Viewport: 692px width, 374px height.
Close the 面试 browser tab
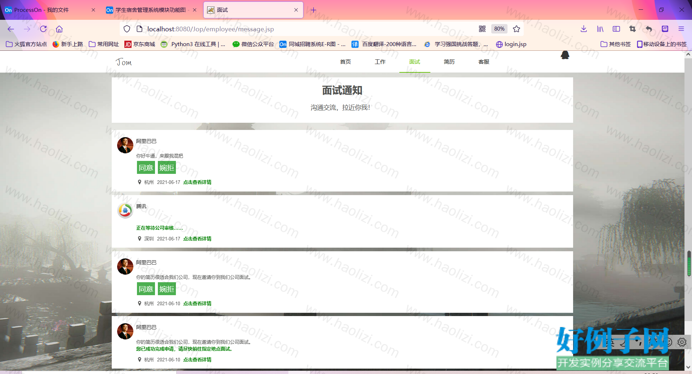tap(296, 10)
